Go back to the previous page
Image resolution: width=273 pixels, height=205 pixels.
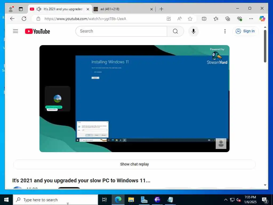point(12,19)
